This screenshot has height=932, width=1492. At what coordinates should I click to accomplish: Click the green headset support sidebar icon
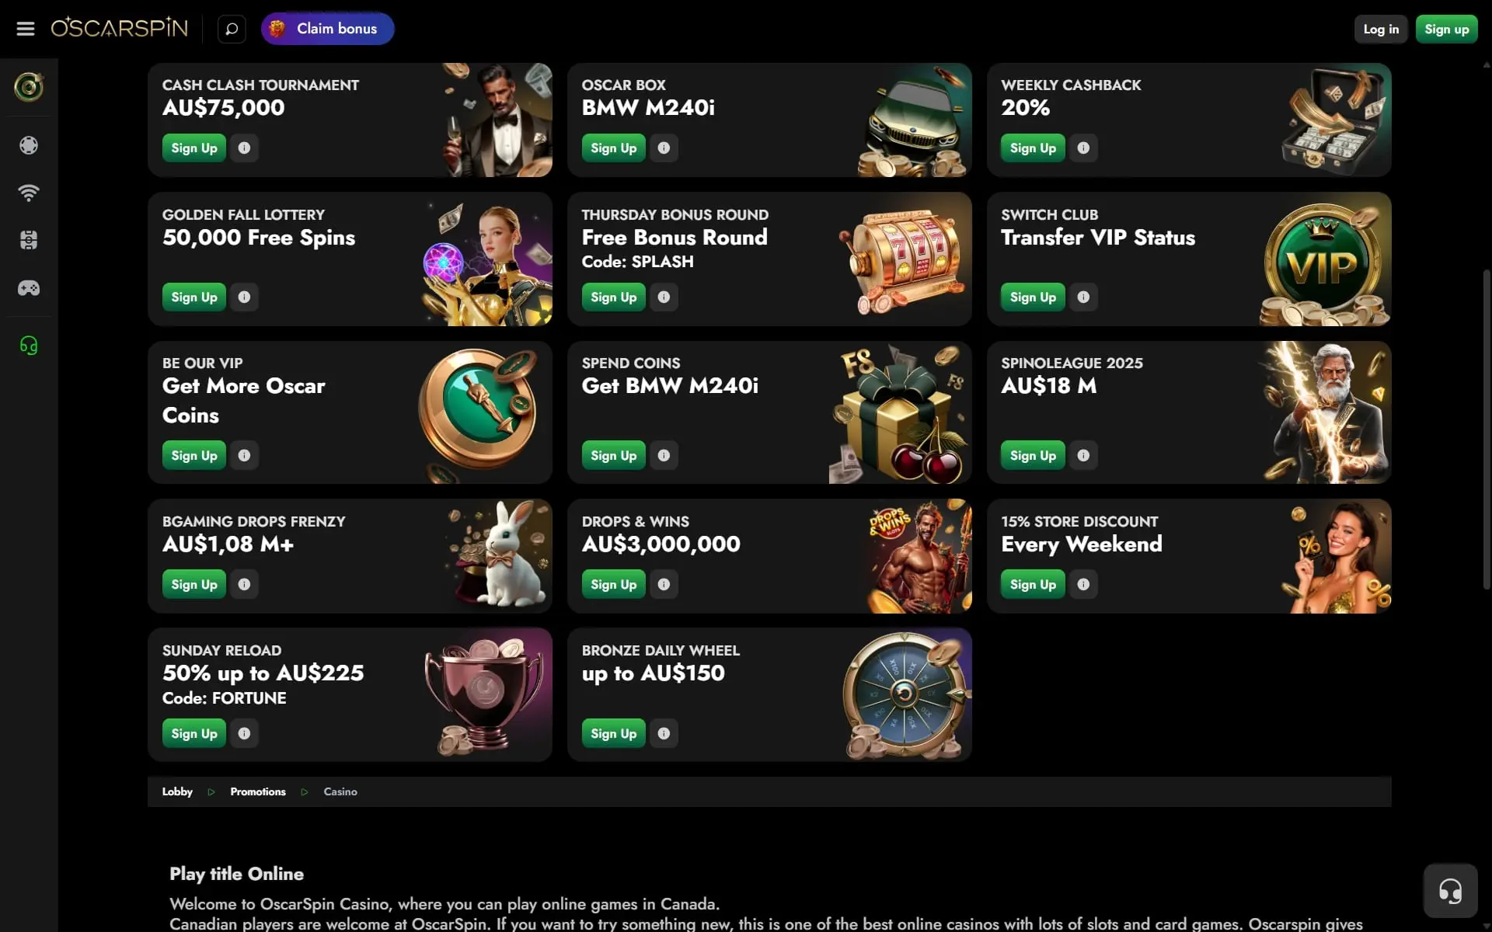[x=29, y=346]
